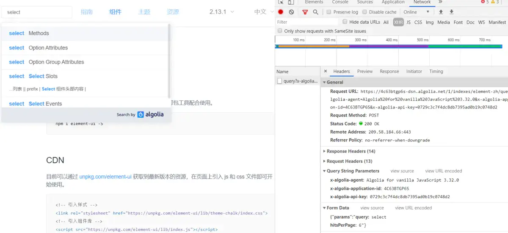This screenshot has height=233, width=508.
Task: Click view source next to Query String Parameters
Action: pos(402,171)
